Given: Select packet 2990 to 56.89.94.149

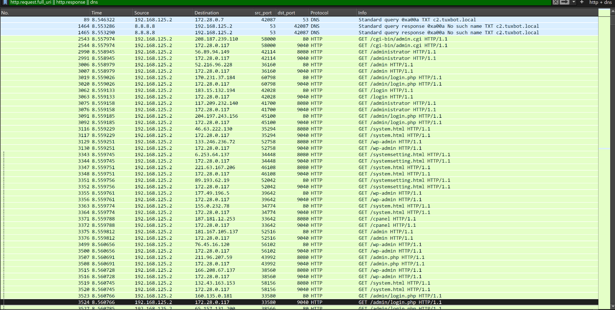Looking at the screenshot, I should pyautogui.click(x=299, y=52).
